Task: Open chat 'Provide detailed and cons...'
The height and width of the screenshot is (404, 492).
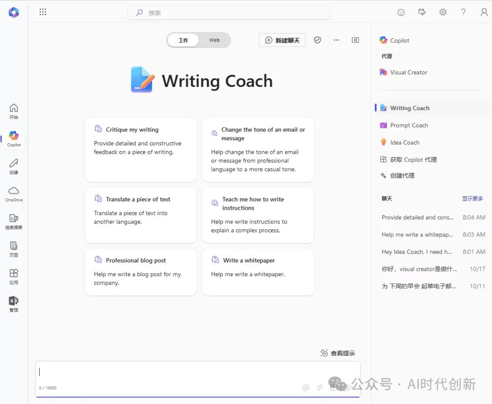Action: click(x=433, y=217)
